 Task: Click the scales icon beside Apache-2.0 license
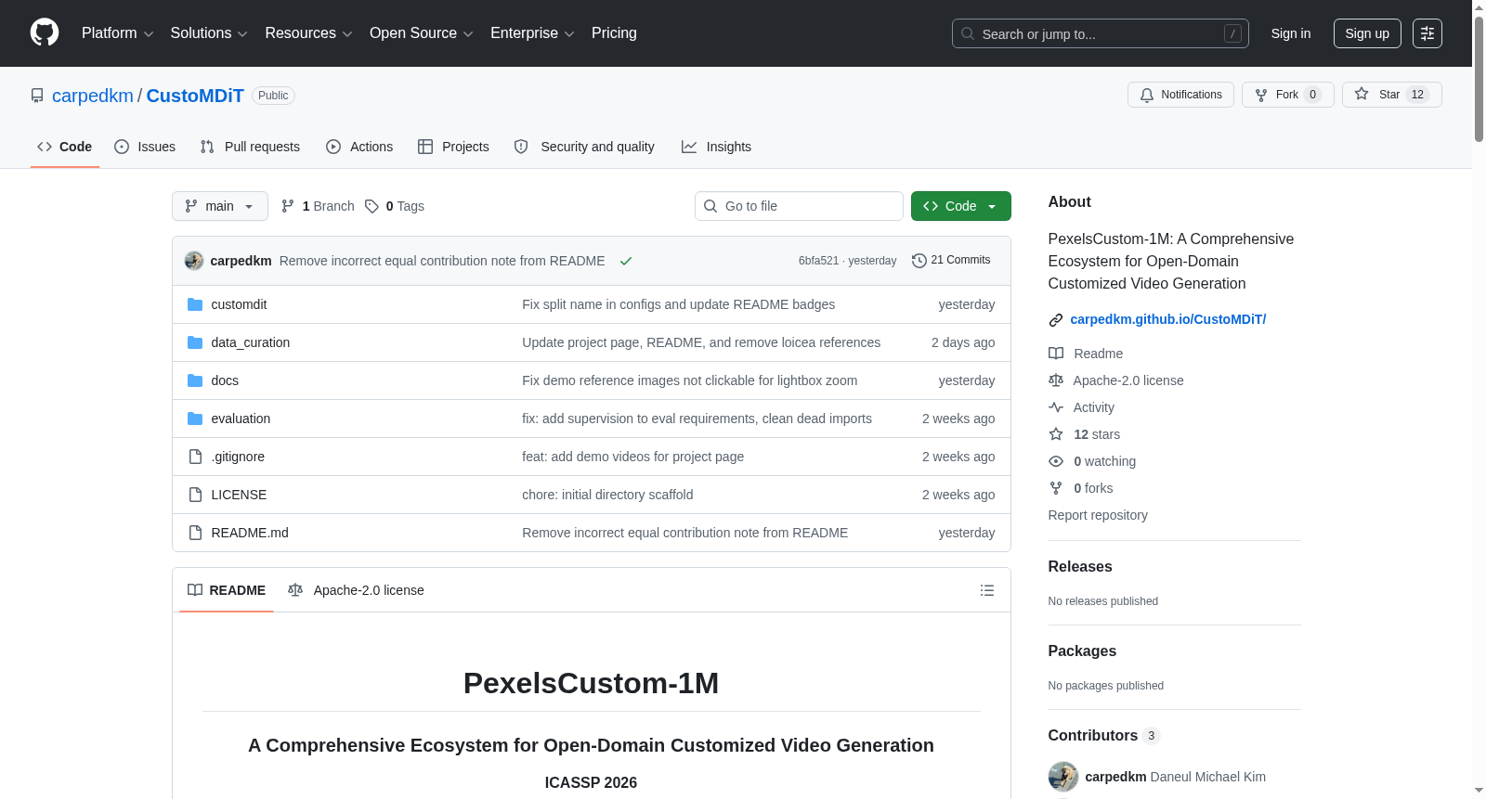point(1056,380)
